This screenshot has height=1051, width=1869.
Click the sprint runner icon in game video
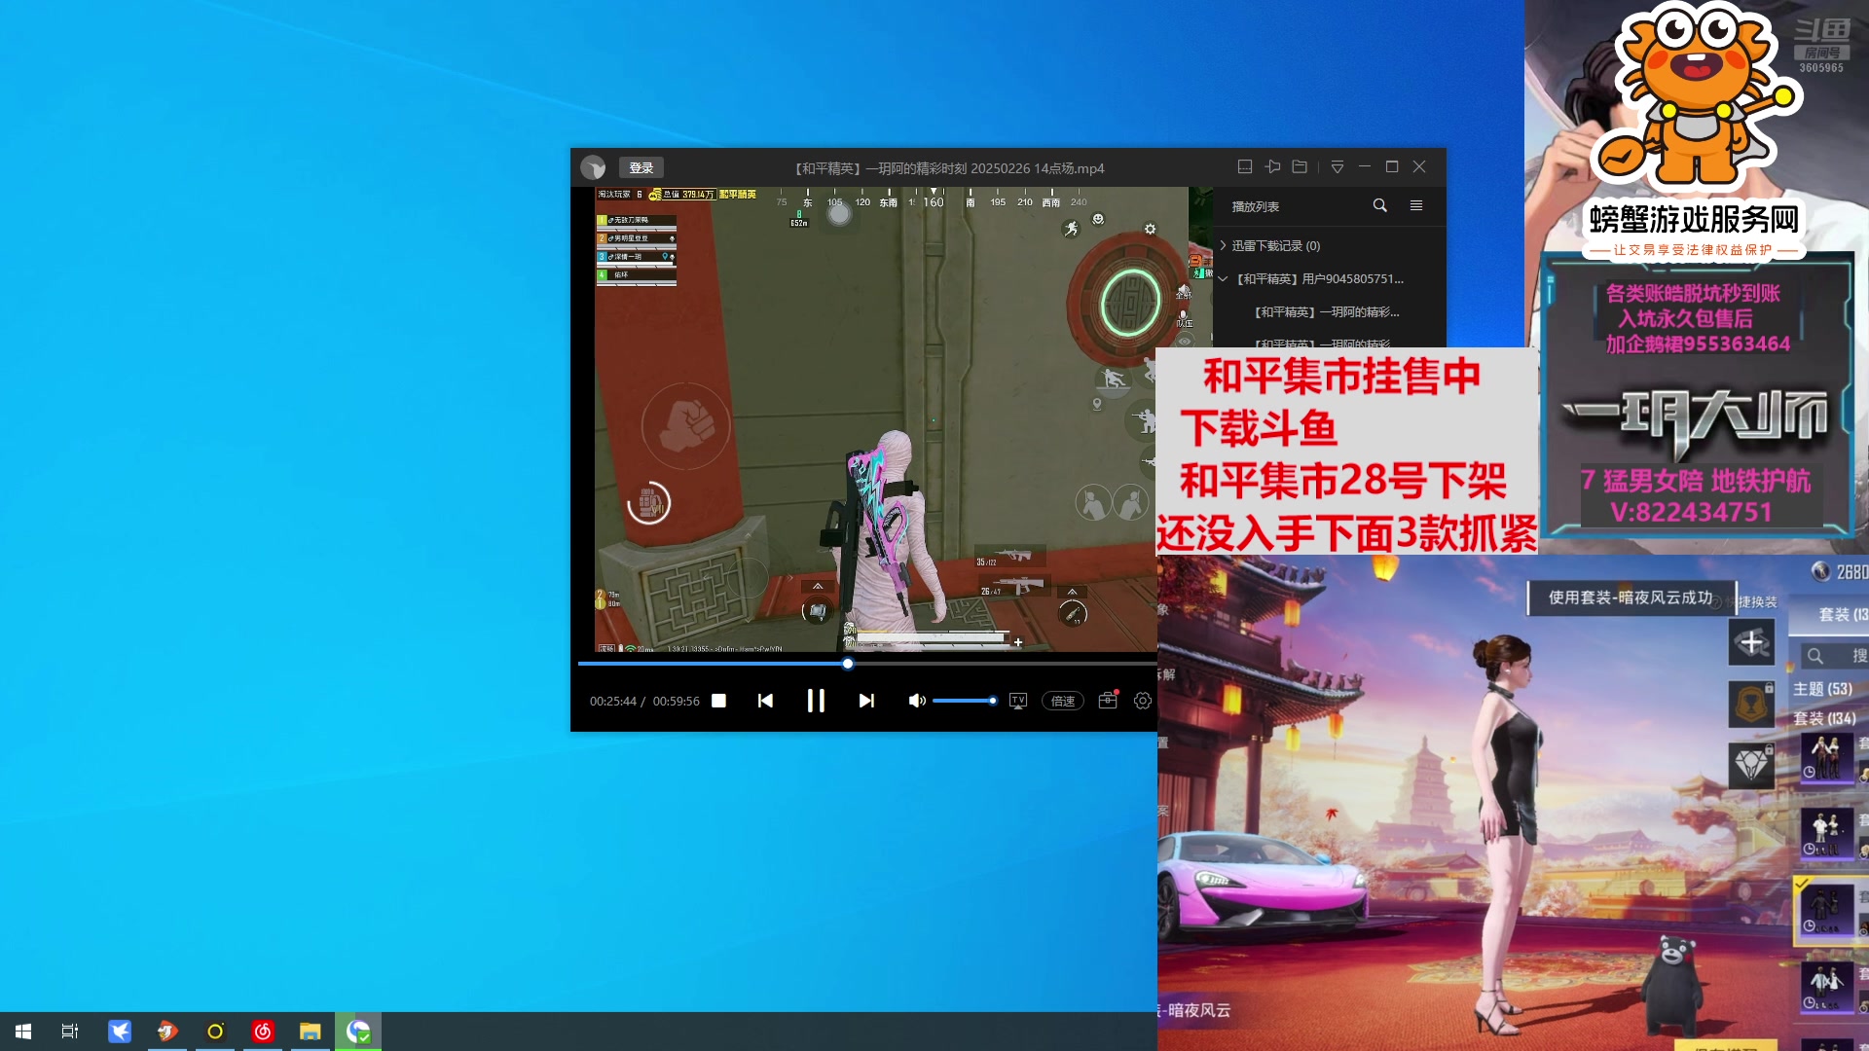click(x=1071, y=228)
